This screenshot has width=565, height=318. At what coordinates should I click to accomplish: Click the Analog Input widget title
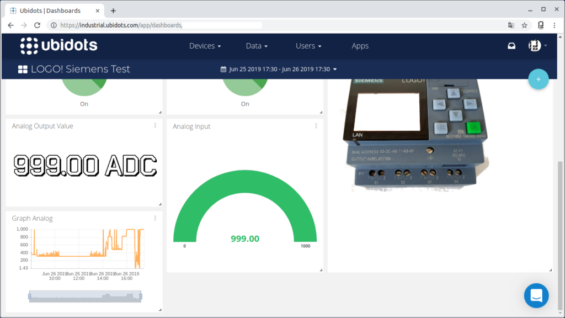pos(191,126)
